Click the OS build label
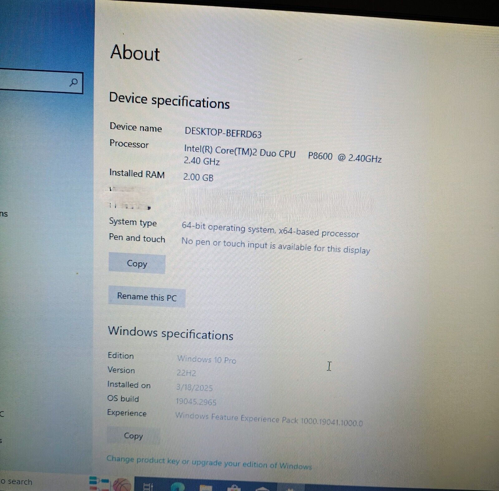Image resolution: width=499 pixels, height=491 pixels. 123,398
